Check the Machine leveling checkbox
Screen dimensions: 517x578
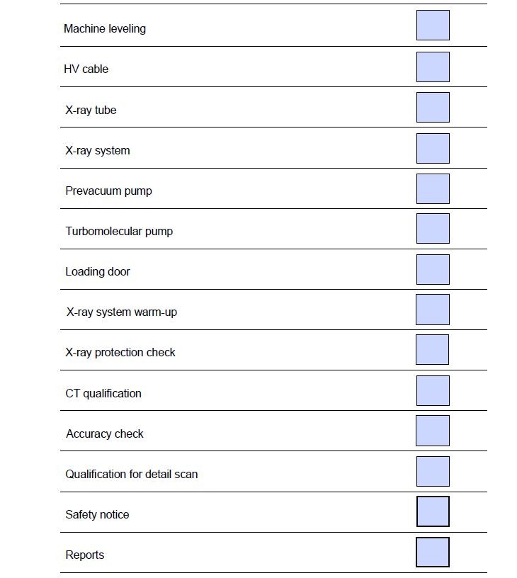[433, 25]
